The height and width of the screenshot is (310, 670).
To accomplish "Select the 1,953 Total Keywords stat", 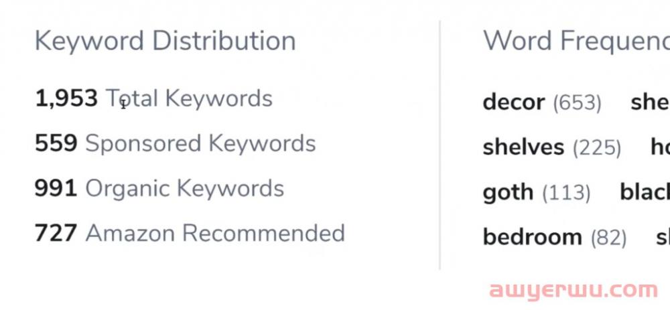I will click(153, 98).
